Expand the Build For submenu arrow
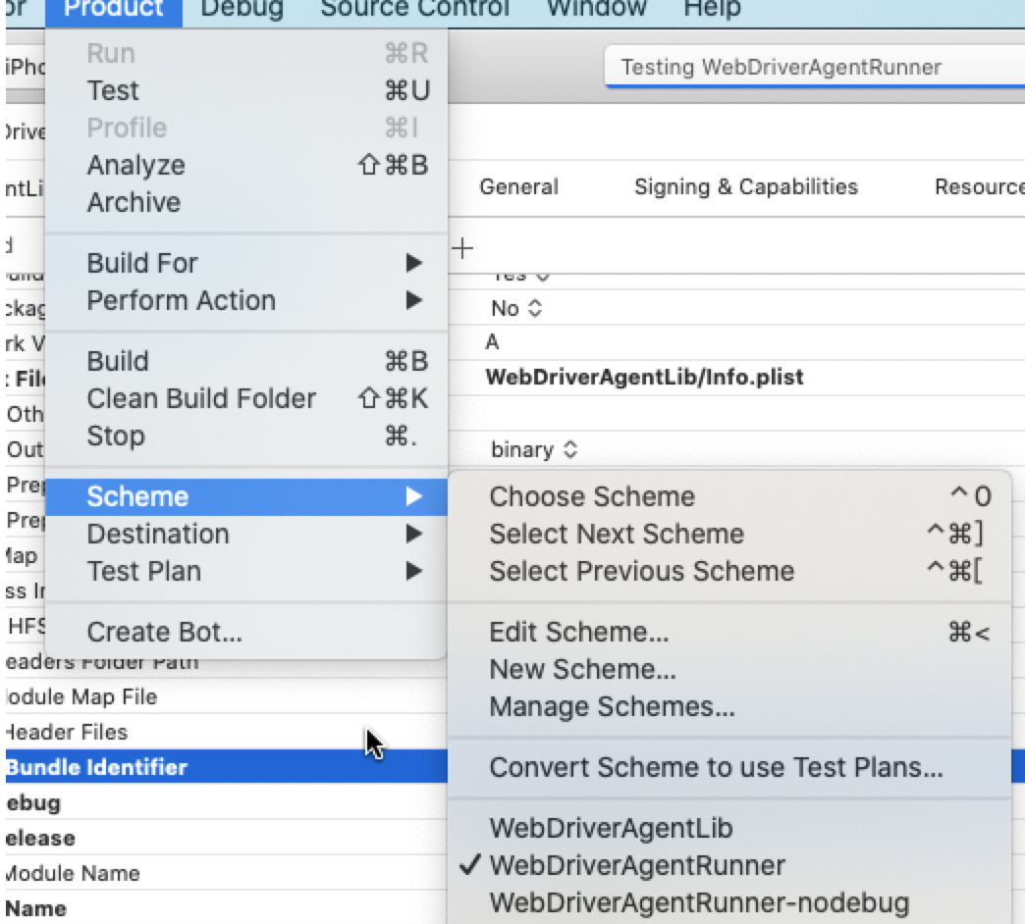The image size is (1025, 924). coord(413,263)
